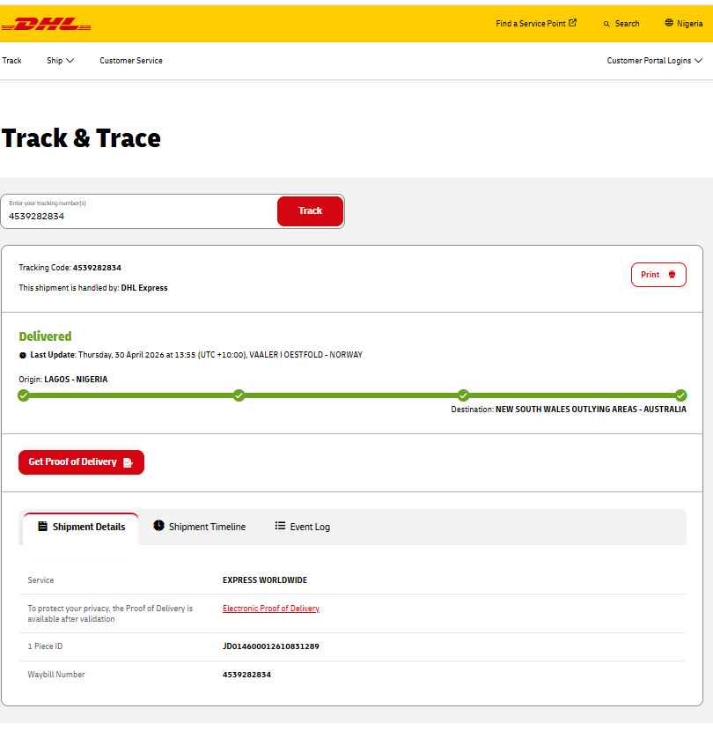Open the Electronic Proof of Delivery link

(x=271, y=609)
